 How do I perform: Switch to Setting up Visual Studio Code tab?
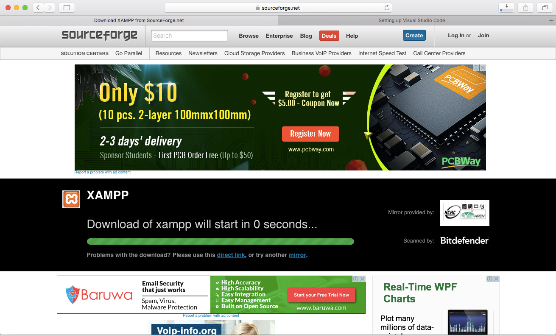[411, 20]
